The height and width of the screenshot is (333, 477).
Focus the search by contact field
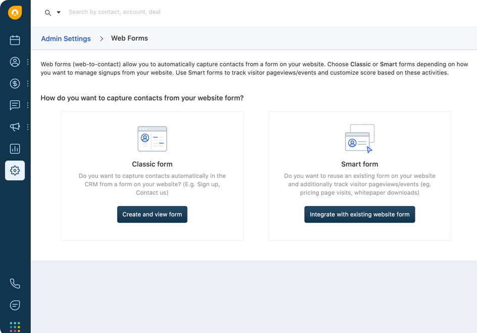[x=152, y=12]
